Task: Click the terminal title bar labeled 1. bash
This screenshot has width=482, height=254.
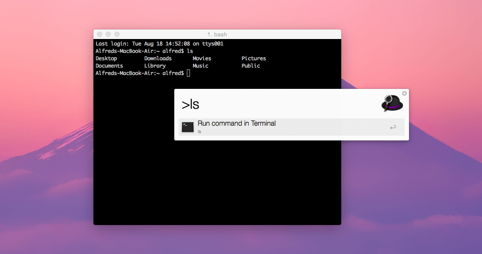Action: pos(217,34)
